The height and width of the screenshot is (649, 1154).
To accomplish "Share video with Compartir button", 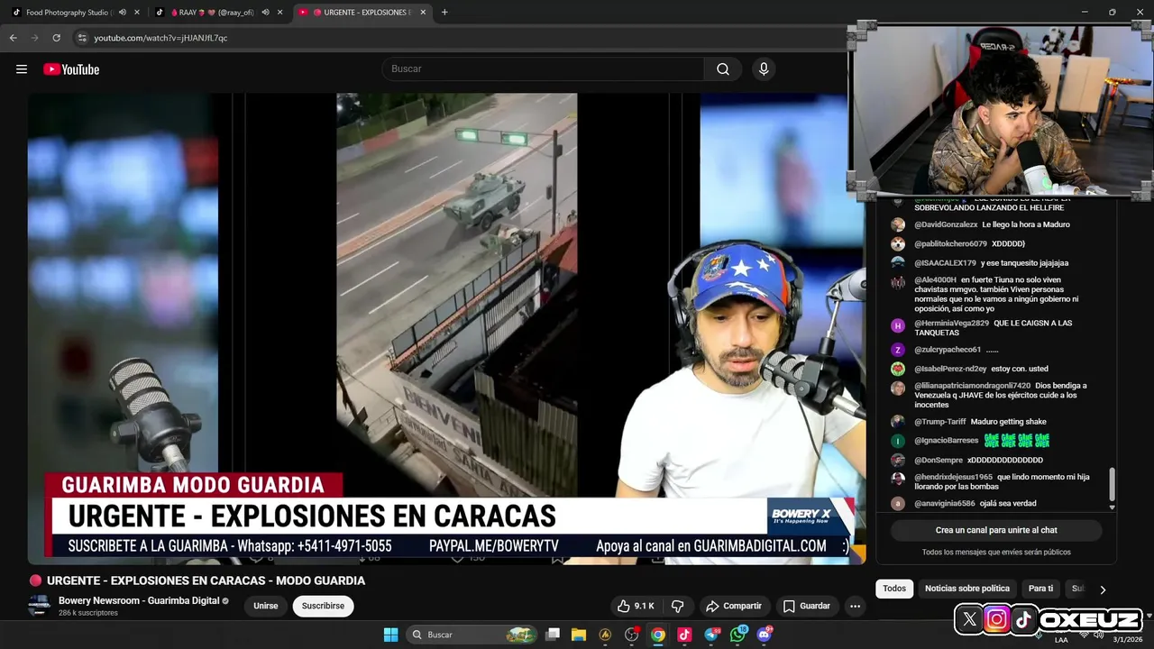I will point(734,606).
